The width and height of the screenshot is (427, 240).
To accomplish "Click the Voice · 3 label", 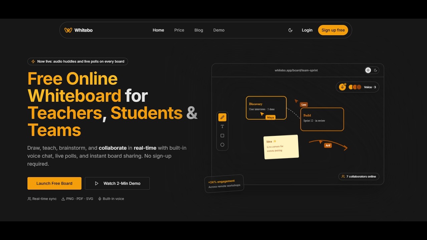I will click(x=370, y=87).
